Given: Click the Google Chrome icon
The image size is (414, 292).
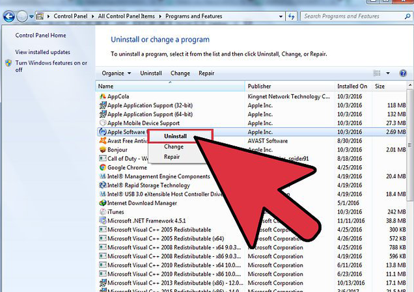Looking at the screenshot, I should pyautogui.click(x=102, y=168).
